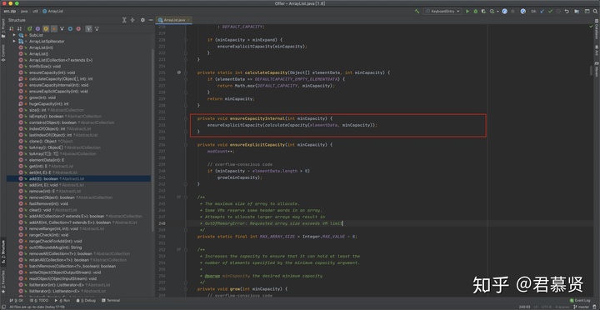Image resolution: width=600 pixels, height=310 pixels.
Task: Click the Search Everywhere magnifier icon
Action: tap(595, 12)
